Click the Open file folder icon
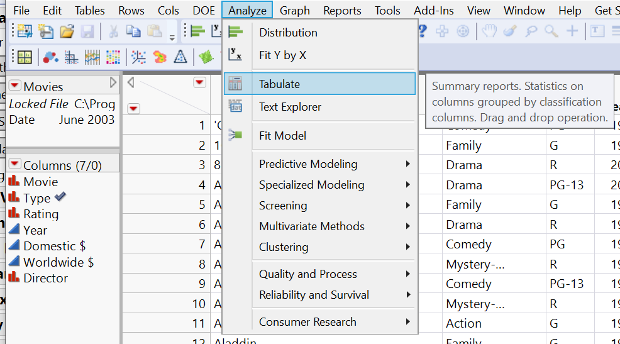 (x=67, y=31)
